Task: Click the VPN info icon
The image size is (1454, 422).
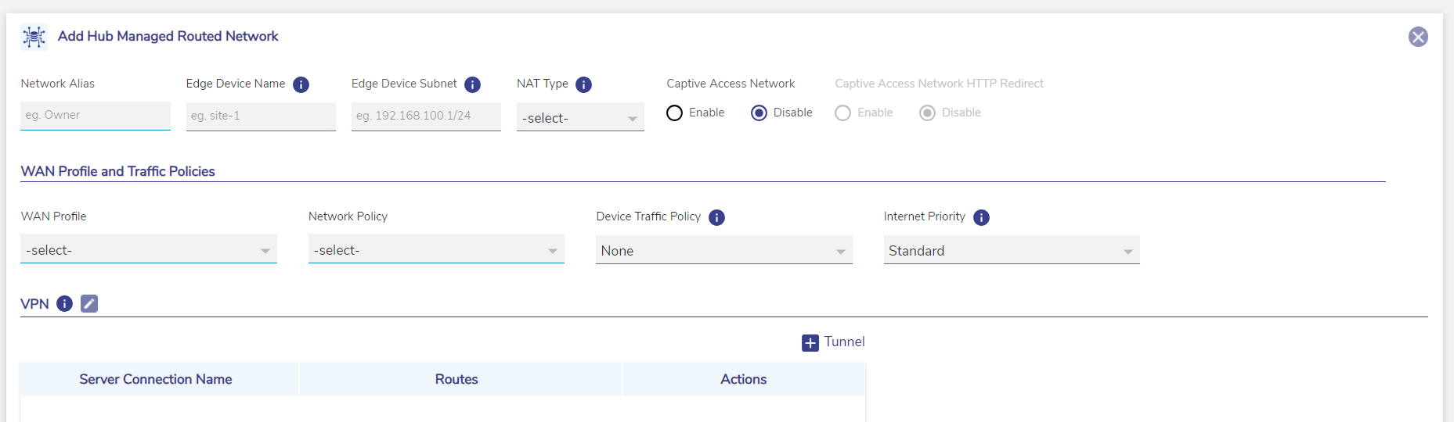Action: click(x=65, y=304)
